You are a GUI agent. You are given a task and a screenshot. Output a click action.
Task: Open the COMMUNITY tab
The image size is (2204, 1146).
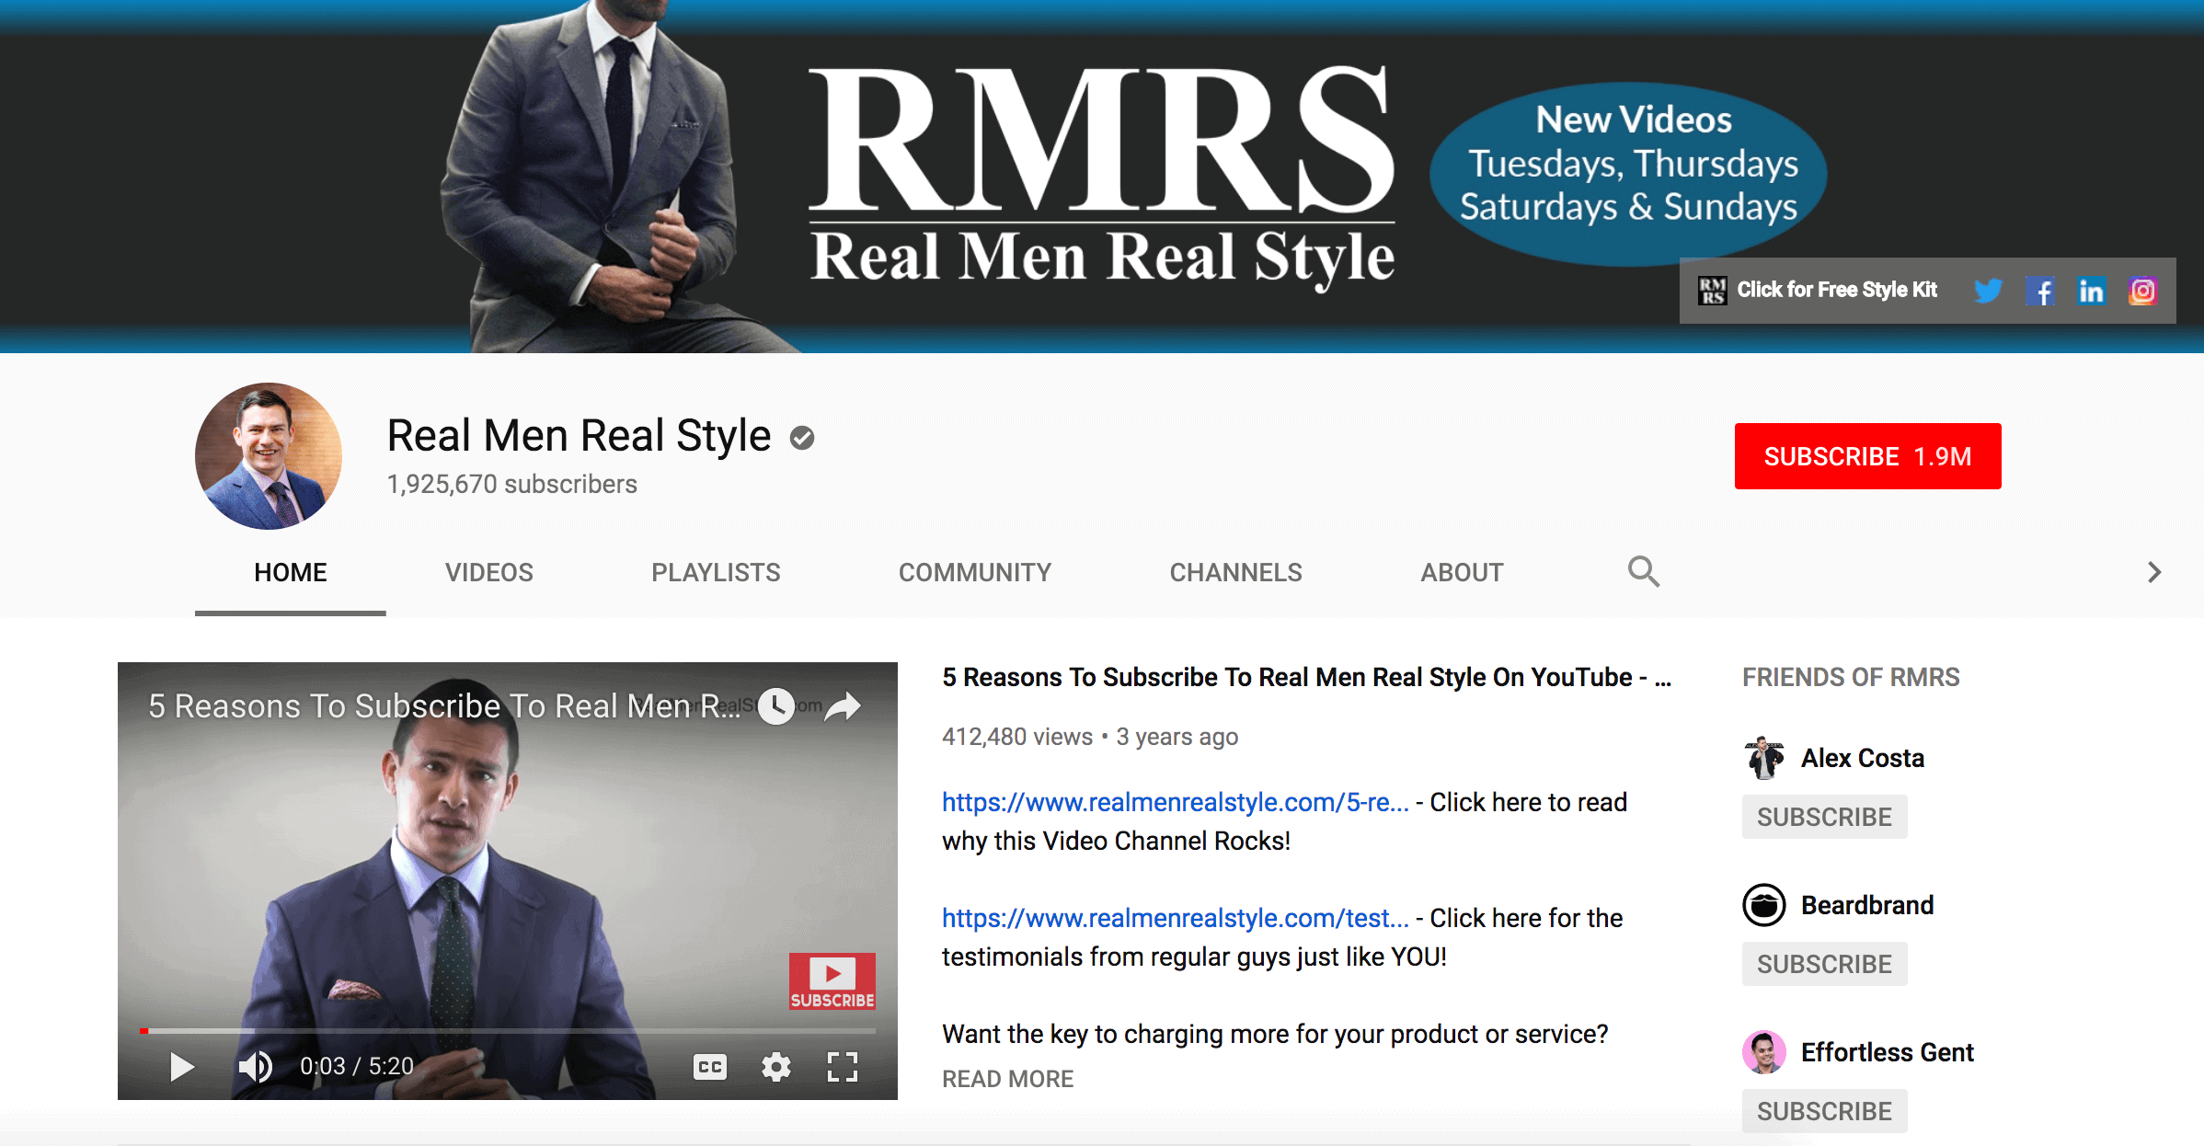pos(975,572)
